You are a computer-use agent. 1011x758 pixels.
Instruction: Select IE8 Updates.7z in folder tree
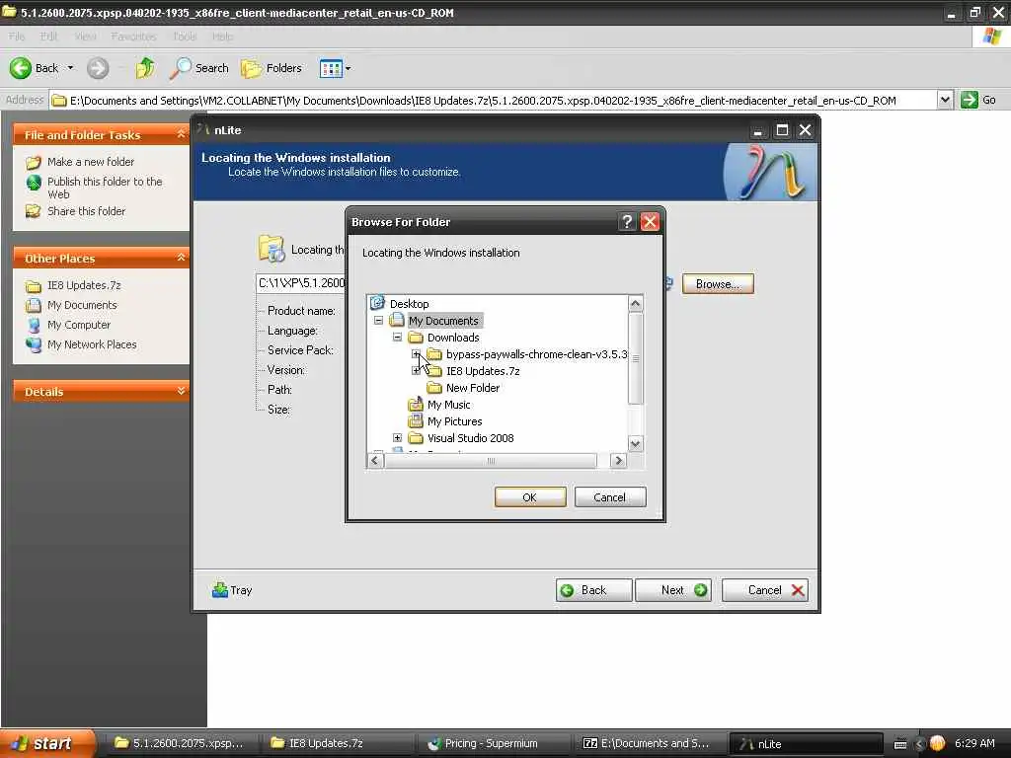(482, 371)
